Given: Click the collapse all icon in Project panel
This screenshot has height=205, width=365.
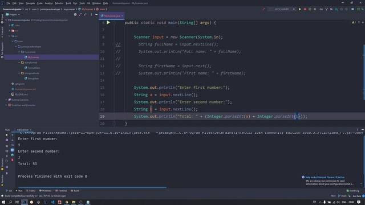Looking at the screenshot, I should (85, 14).
